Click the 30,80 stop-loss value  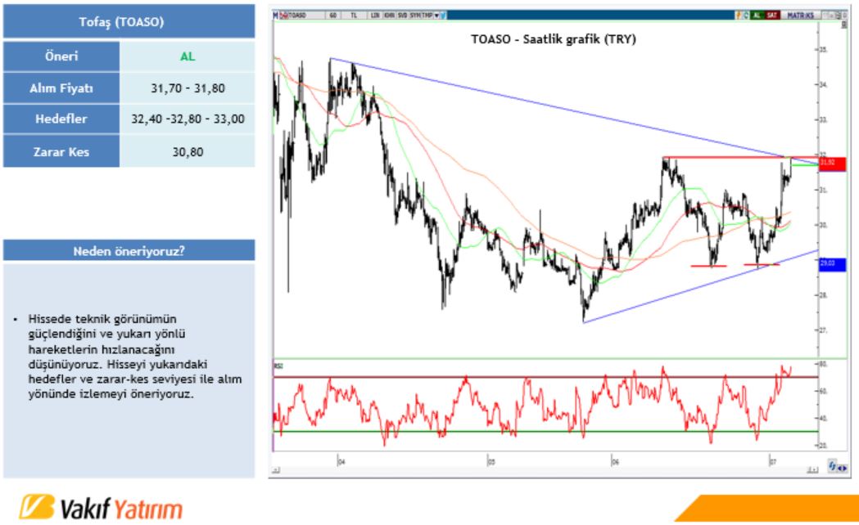click(188, 151)
